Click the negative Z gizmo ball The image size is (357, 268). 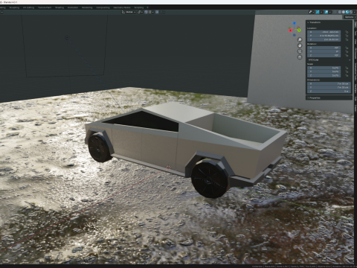coord(295,35)
